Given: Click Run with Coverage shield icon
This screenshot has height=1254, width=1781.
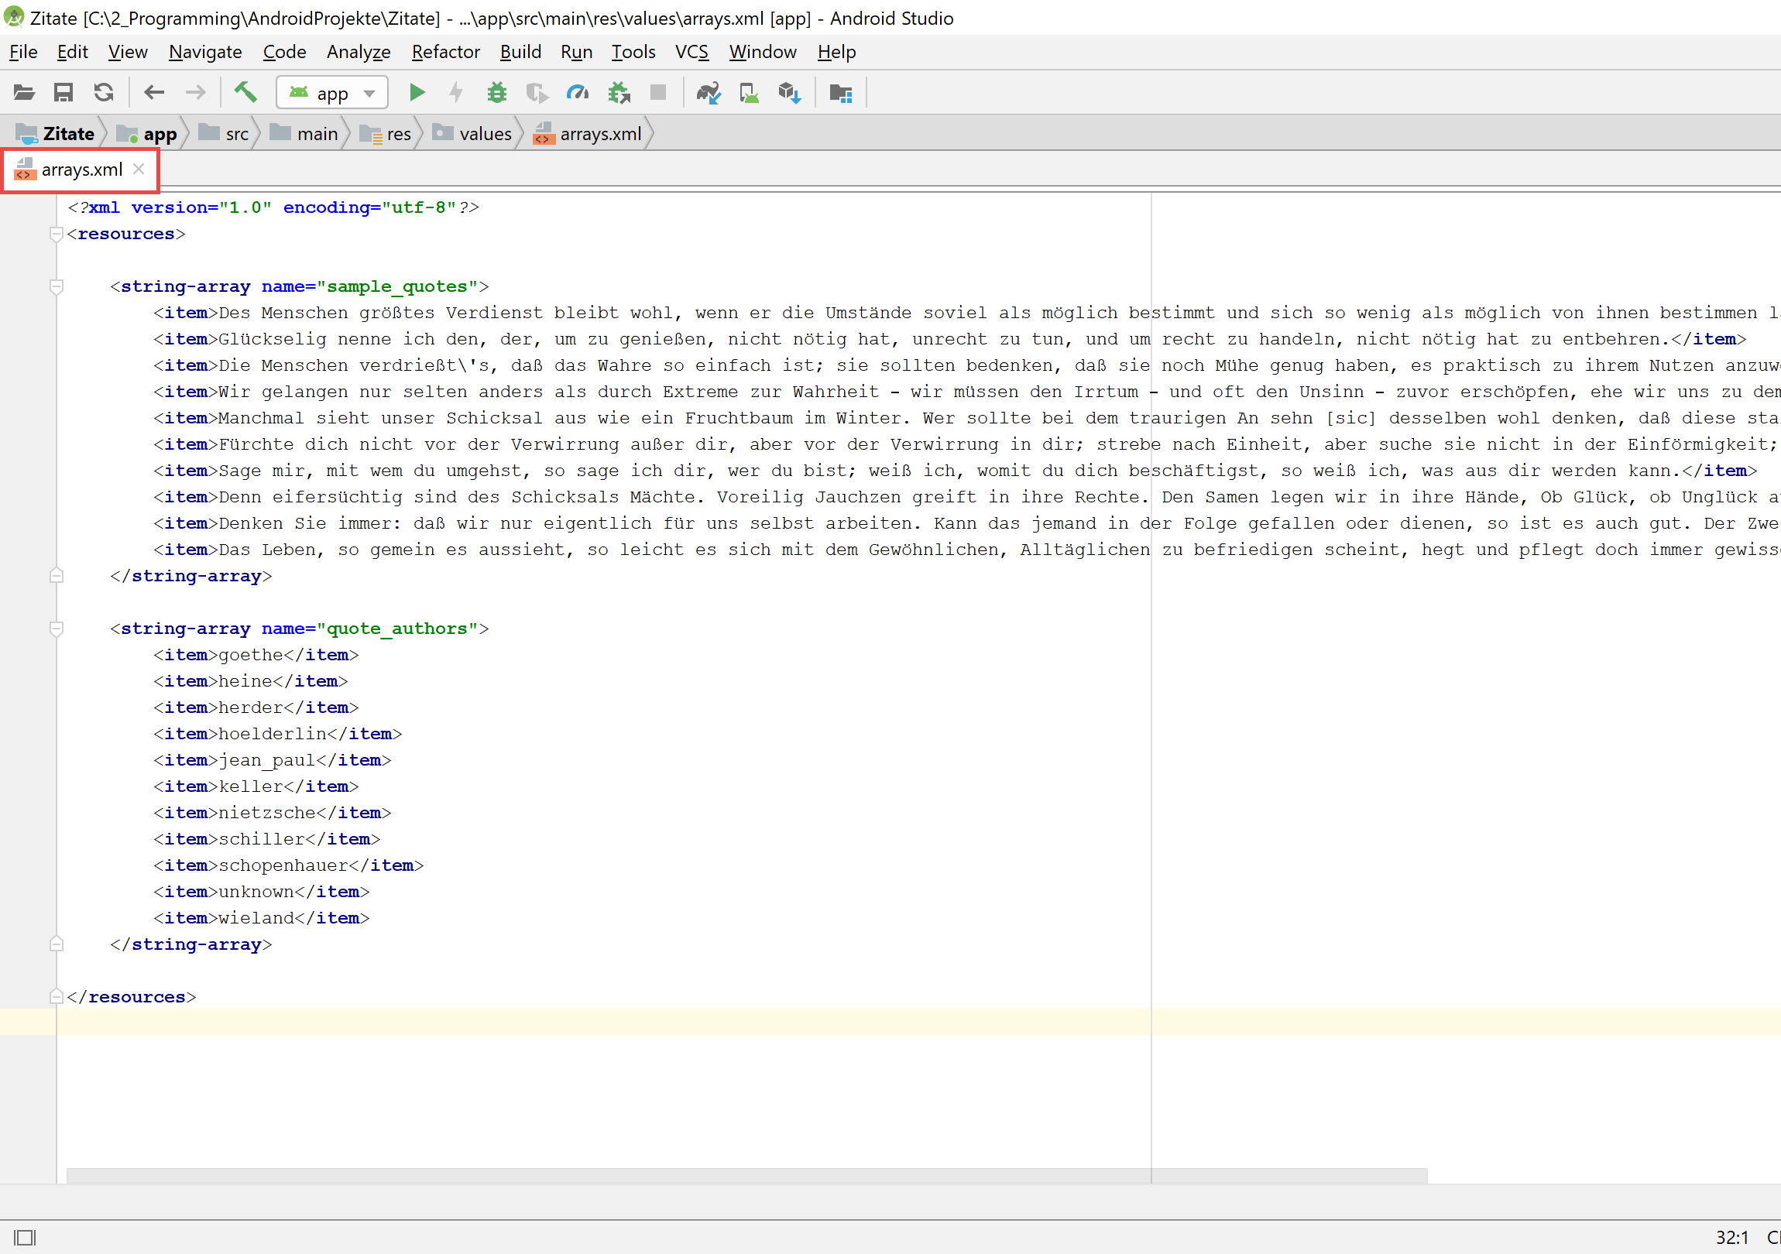Looking at the screenshot, I should click(x=537, y=93).
